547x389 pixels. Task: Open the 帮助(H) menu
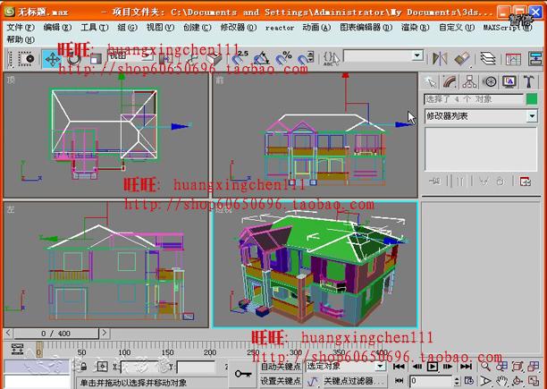pos(21,39)
